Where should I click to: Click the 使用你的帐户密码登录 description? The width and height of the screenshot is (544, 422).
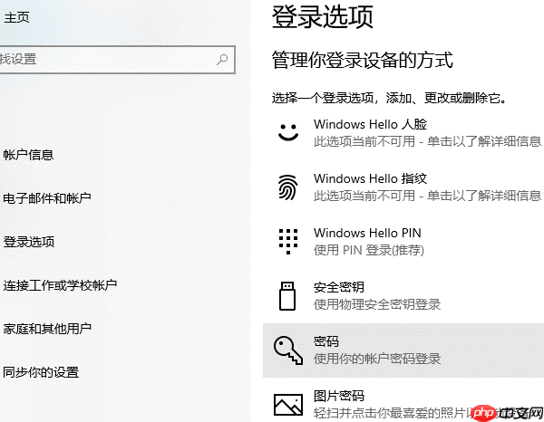click(377, 359)
